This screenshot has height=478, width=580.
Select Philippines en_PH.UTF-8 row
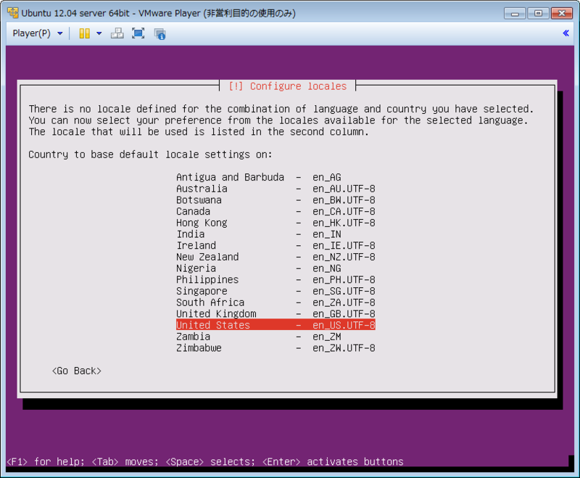tap(275, 280)
